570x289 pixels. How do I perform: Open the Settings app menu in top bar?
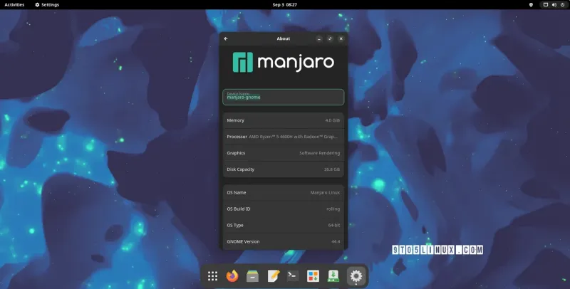pyautogui.click(x=47, y=5)
